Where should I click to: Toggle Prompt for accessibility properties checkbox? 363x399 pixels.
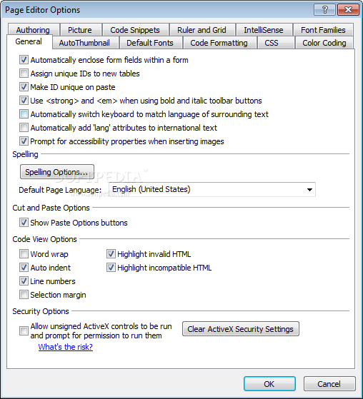[x=24, y=141]
